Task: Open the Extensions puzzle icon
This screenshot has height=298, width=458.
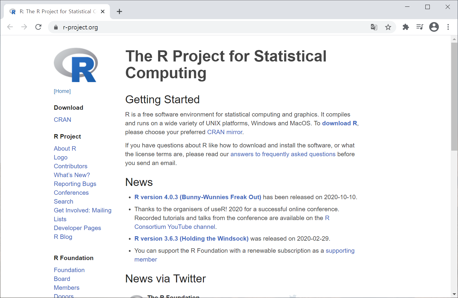Action: [406, 27]
